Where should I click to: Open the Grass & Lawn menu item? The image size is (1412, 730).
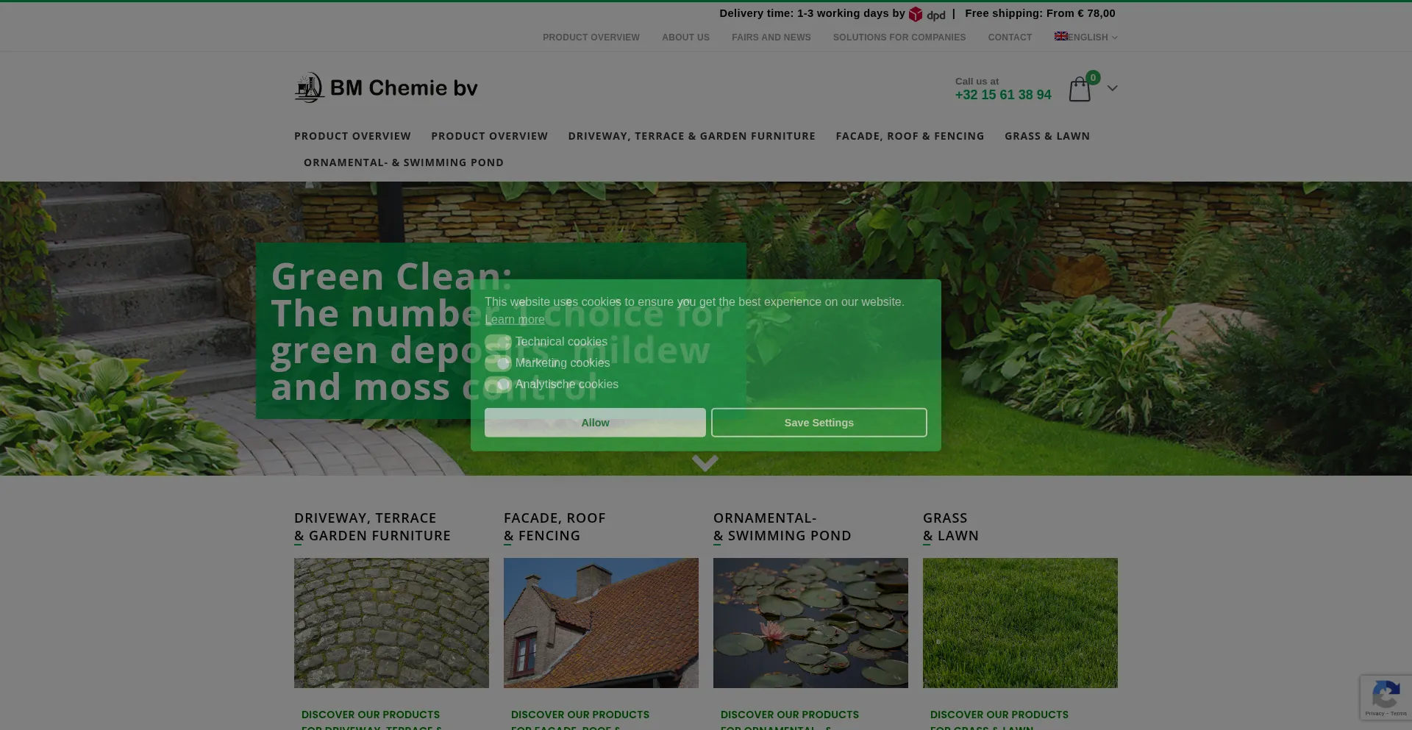(x=1046, y=136)
